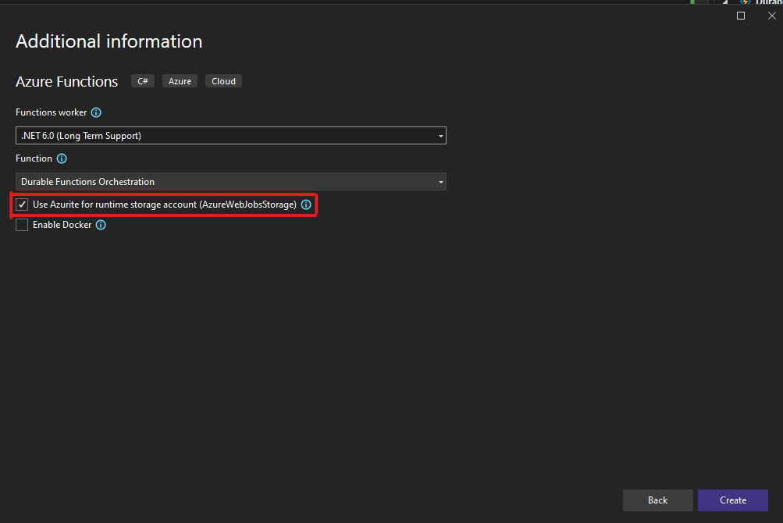Click the Enable Docker label text
This screenshot has width=783, height=523.
62,225
